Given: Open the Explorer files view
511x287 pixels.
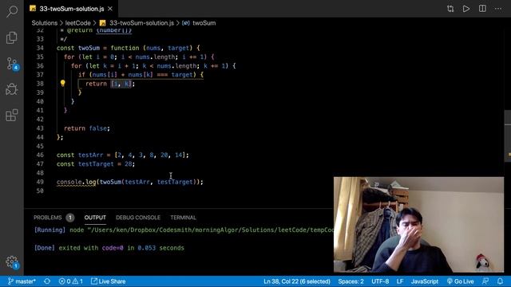Looking at the screenshot, I should click(x=12, y=37).
